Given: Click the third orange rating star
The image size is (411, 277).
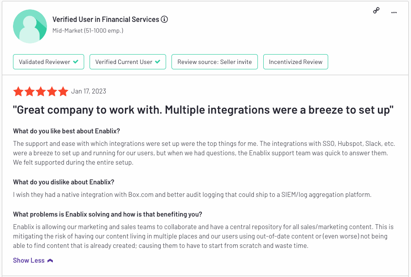Looking at the screenshot, I should (41, 91).
